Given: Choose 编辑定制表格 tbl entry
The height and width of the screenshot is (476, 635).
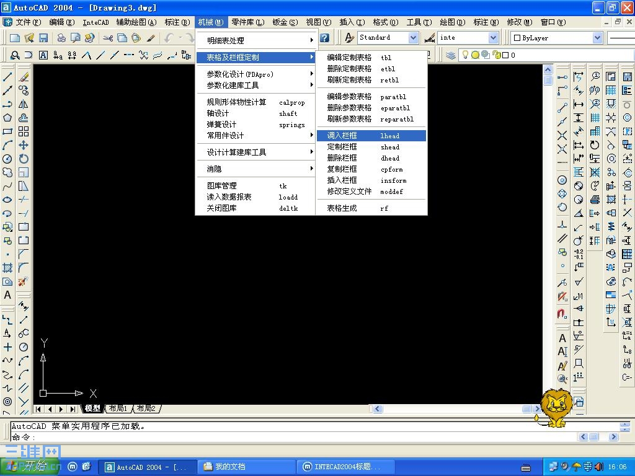Looking at the screenshot, I should (x=371, y=58).
